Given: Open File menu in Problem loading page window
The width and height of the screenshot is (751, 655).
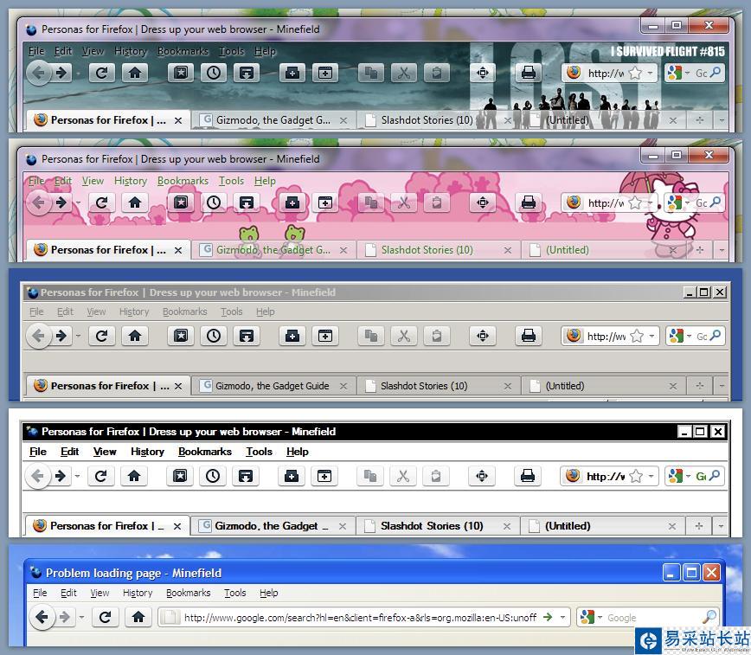Looking at the screenshot, I should (40, 594).
